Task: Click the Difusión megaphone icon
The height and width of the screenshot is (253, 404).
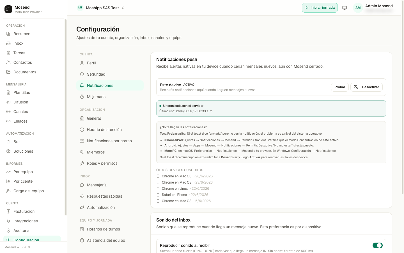Action: [x=8, y=102]
